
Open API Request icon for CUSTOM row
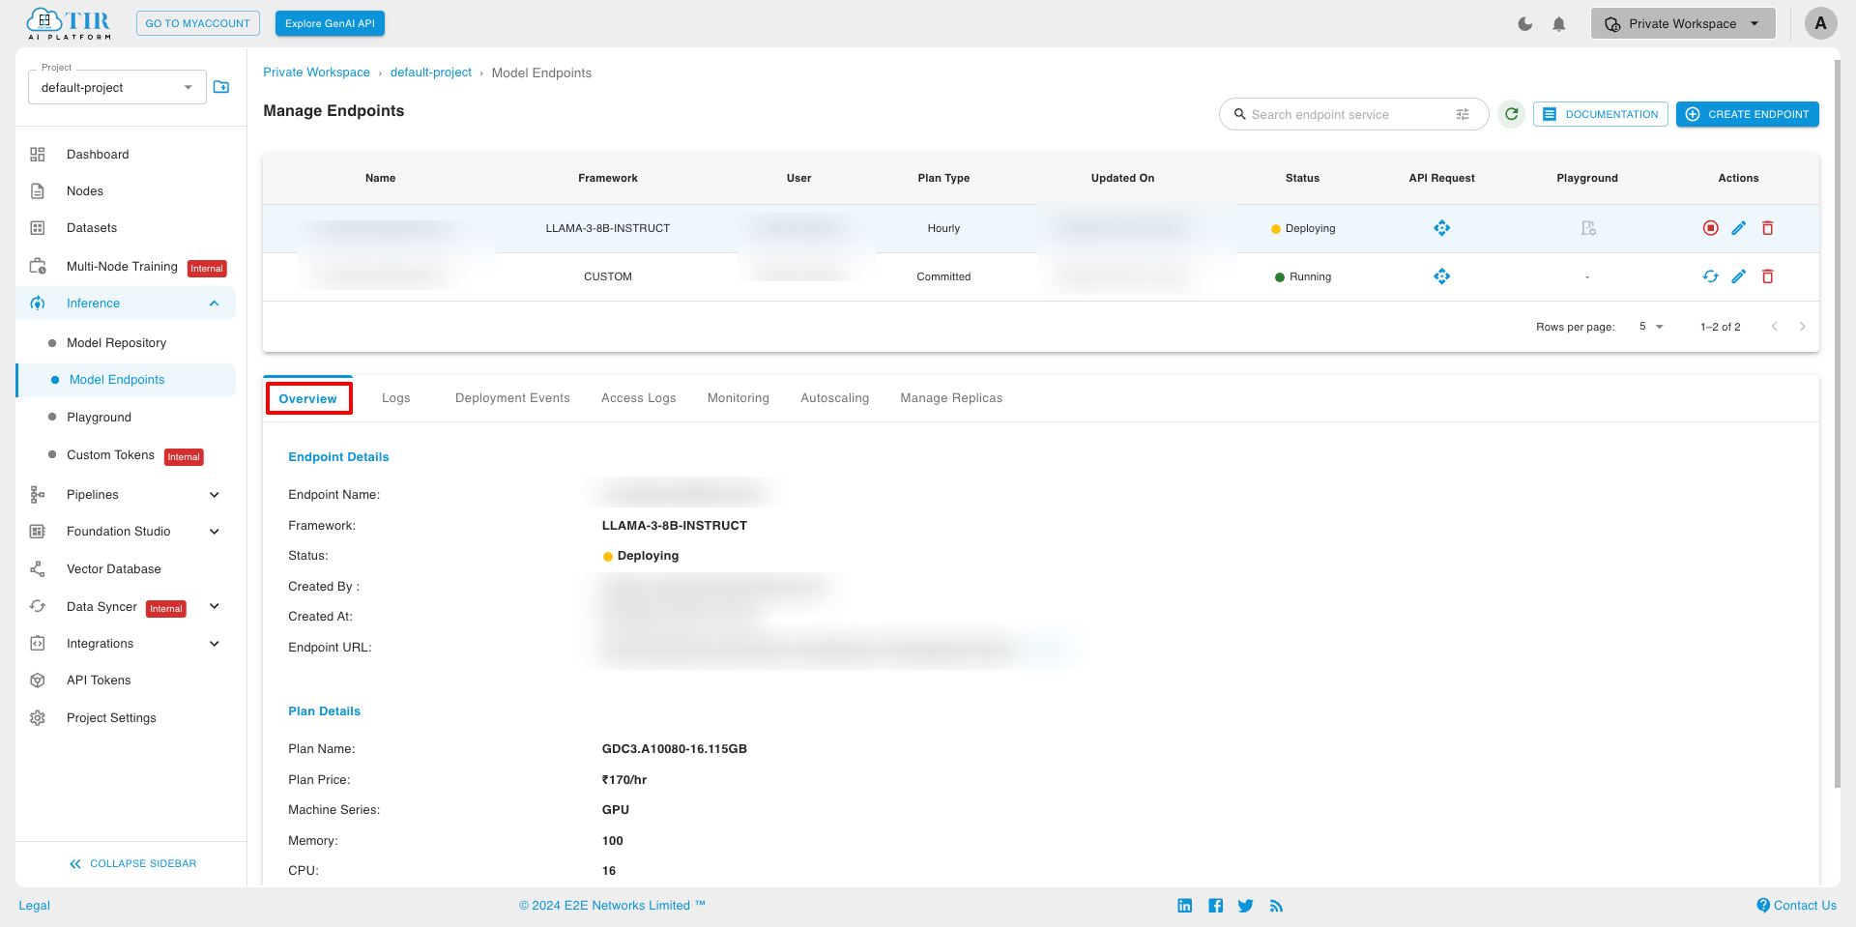coord(1441,276)
